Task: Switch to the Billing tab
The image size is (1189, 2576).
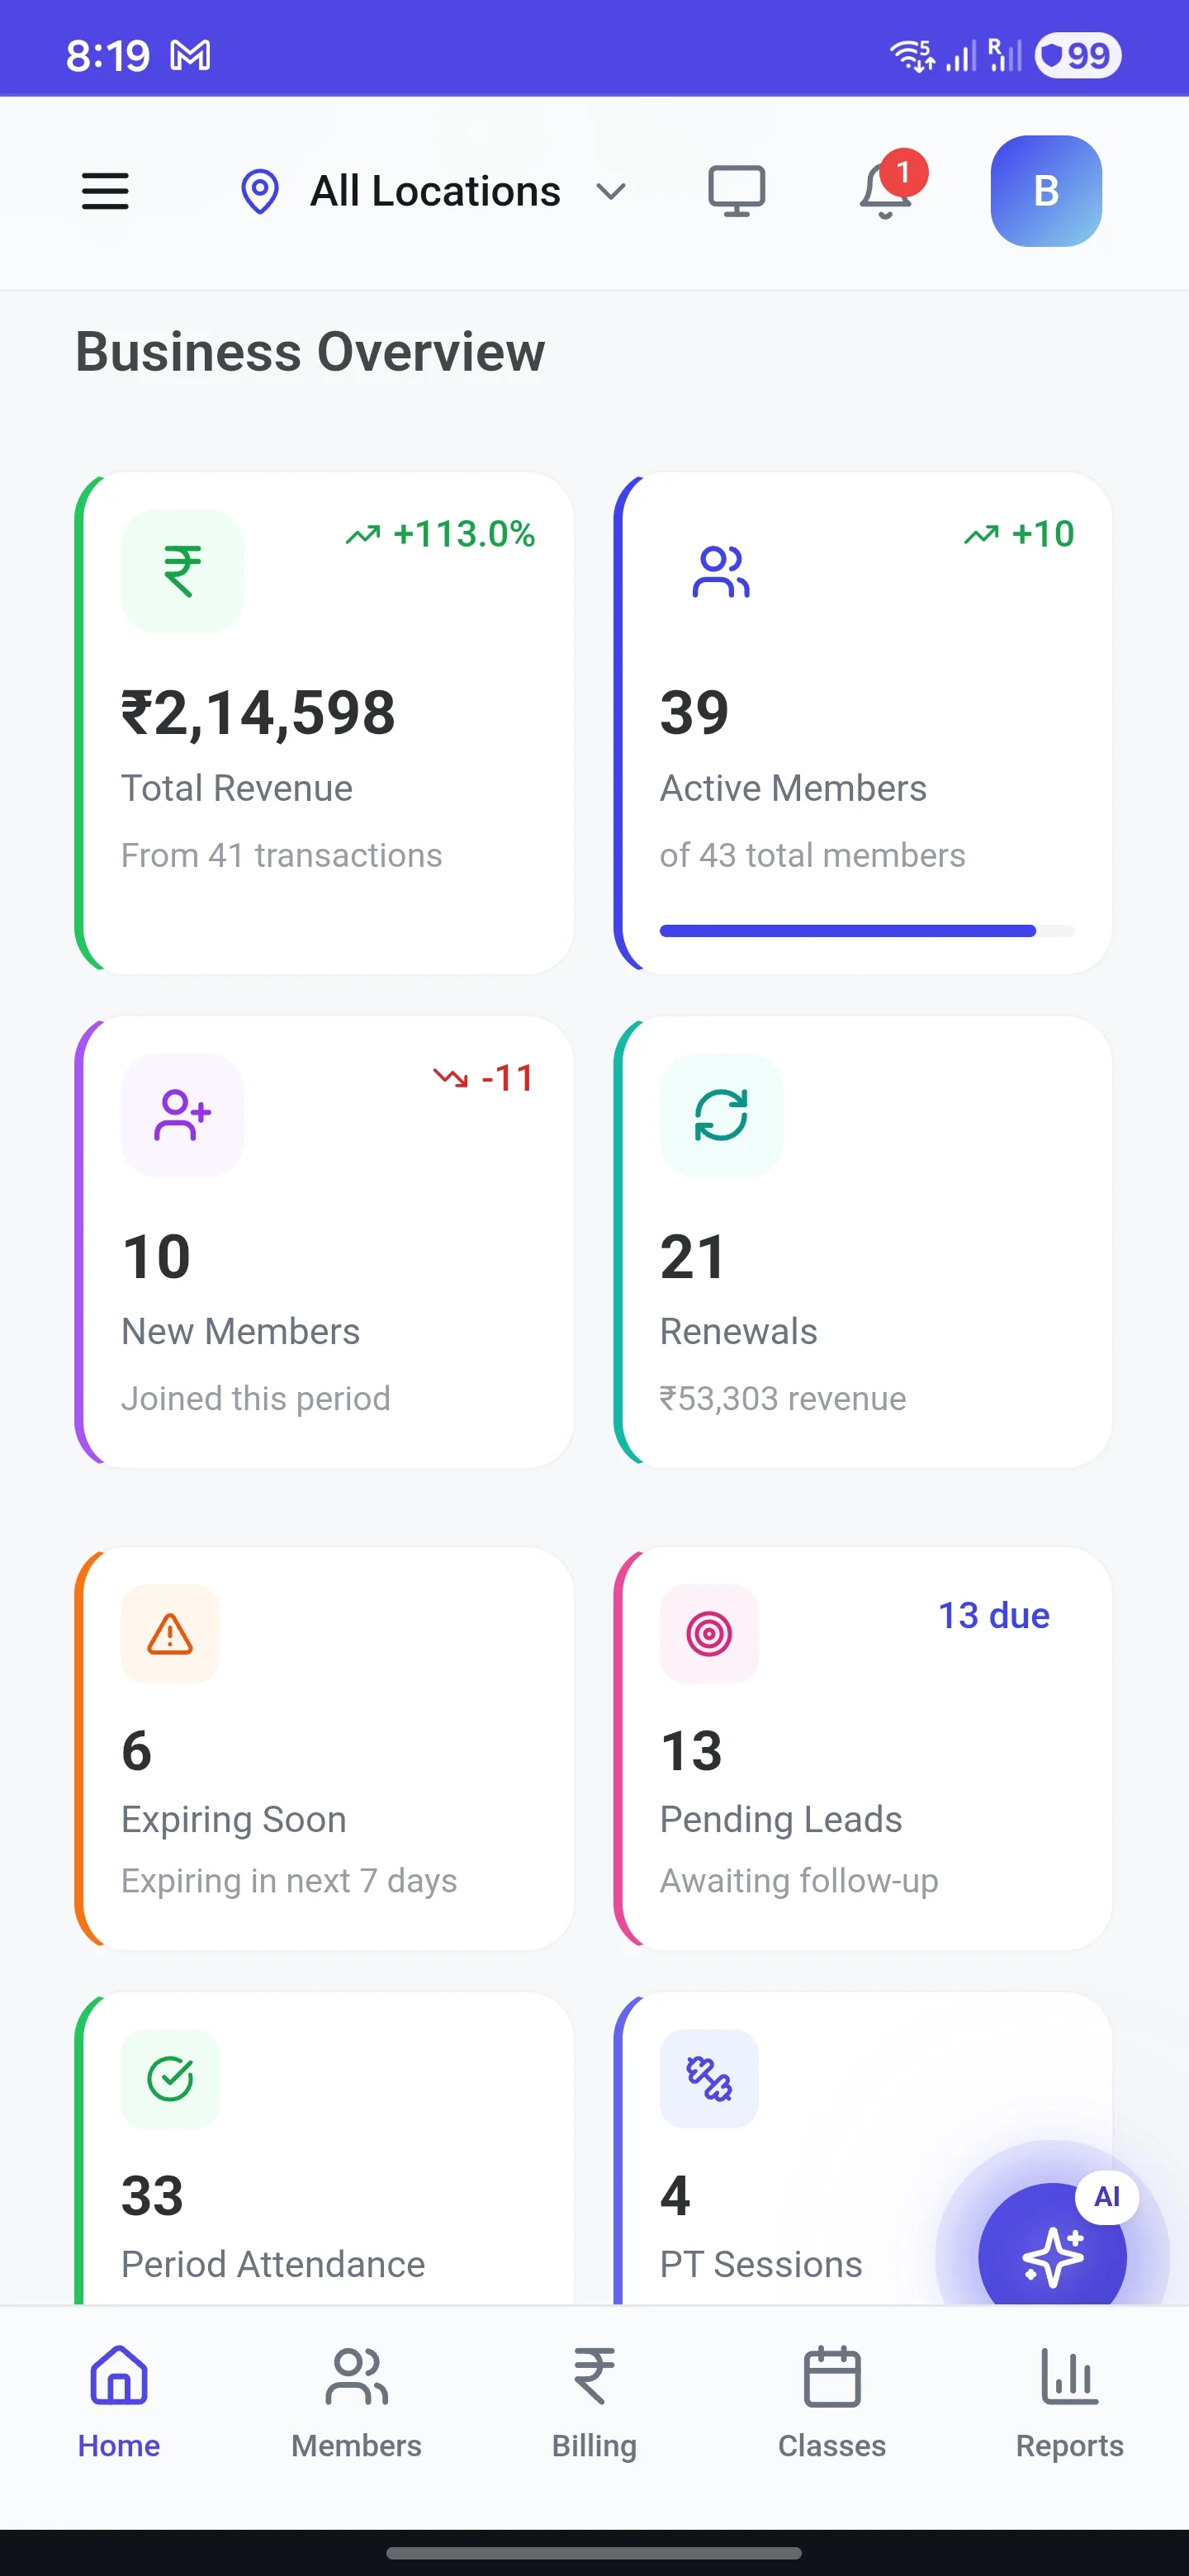Action: [x=594, y=2402]
